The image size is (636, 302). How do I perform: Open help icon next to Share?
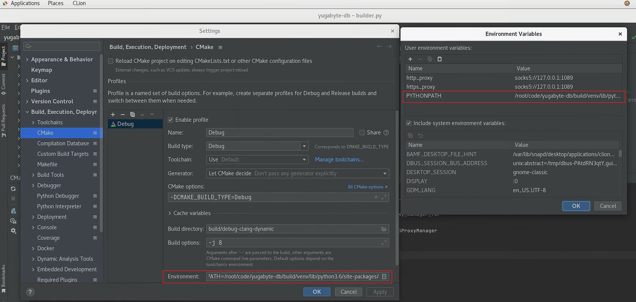tap(386, 132)
